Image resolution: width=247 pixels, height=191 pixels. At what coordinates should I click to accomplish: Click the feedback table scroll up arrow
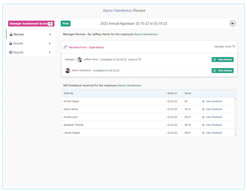point(236,99)
